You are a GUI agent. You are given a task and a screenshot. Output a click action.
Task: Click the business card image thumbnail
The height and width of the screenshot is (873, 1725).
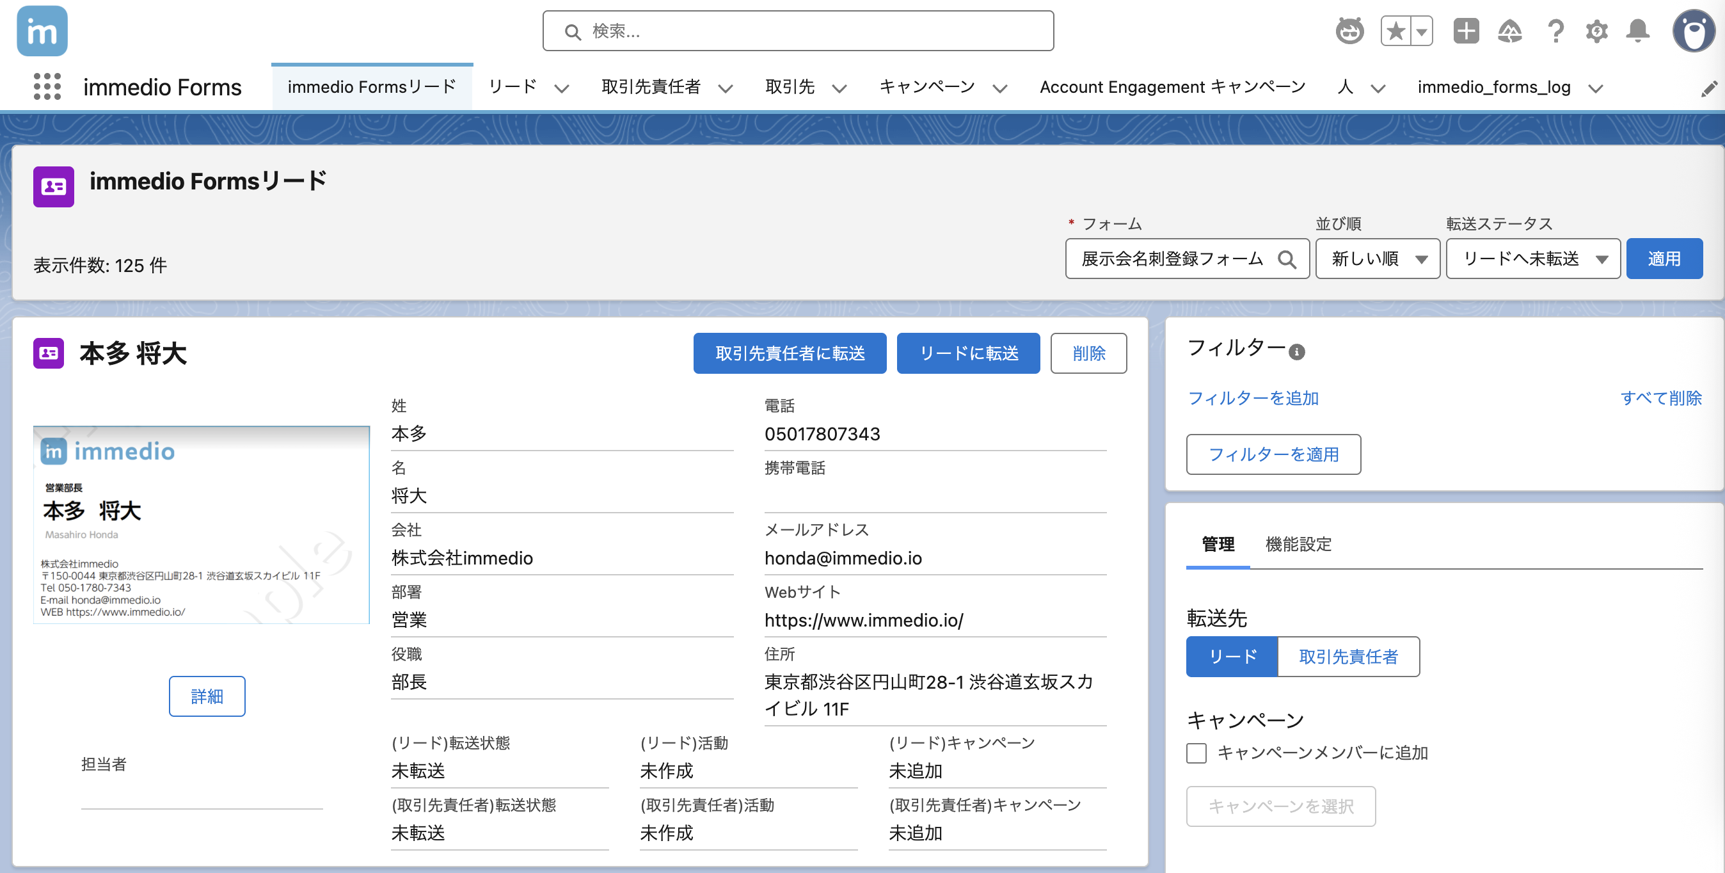[202, 525]
